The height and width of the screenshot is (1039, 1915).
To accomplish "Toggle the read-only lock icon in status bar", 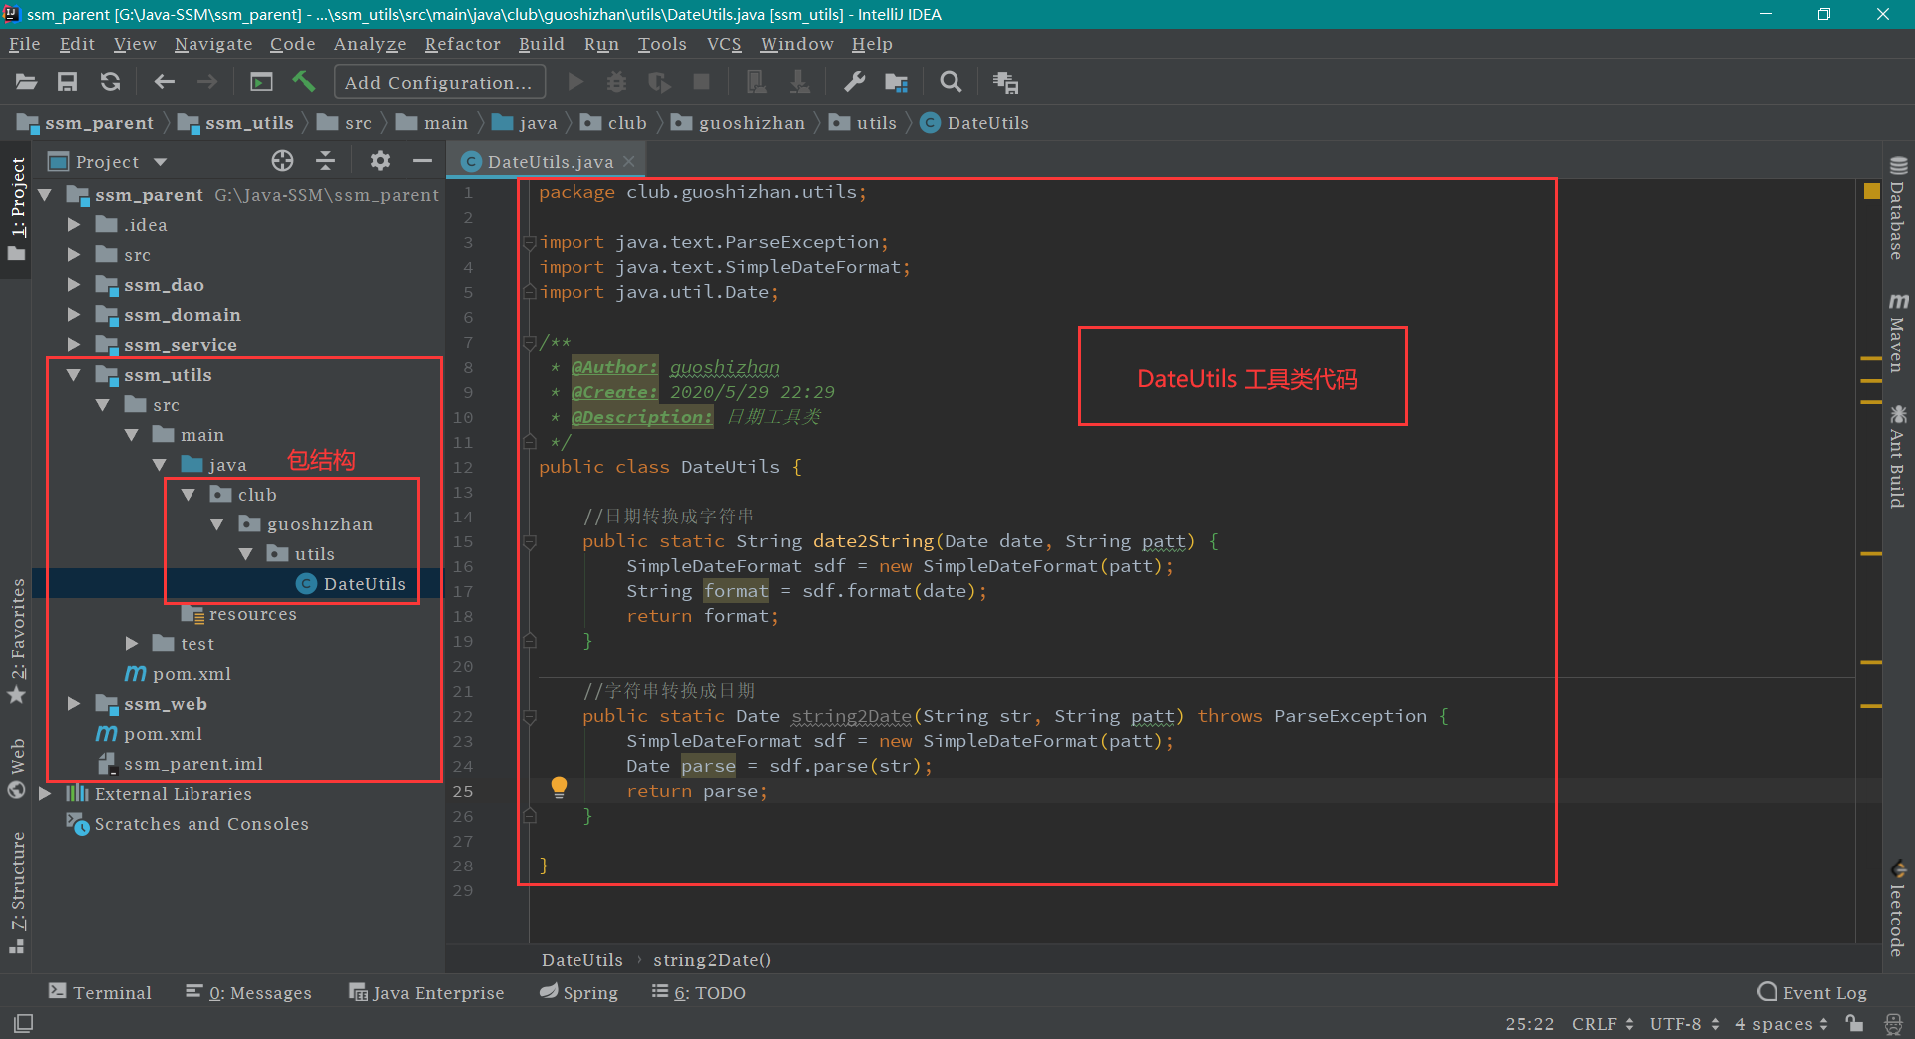I will [1854, 1023].
